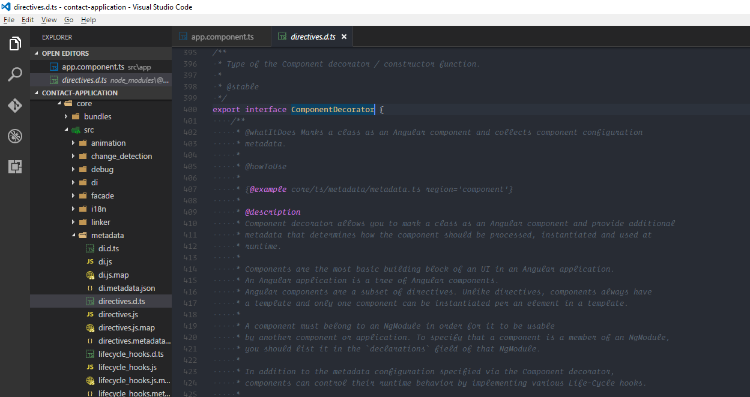The height and width of the screenshot is (397, 750).
Task: Switch to the app.component.ts tab
Action: point(222,37)
